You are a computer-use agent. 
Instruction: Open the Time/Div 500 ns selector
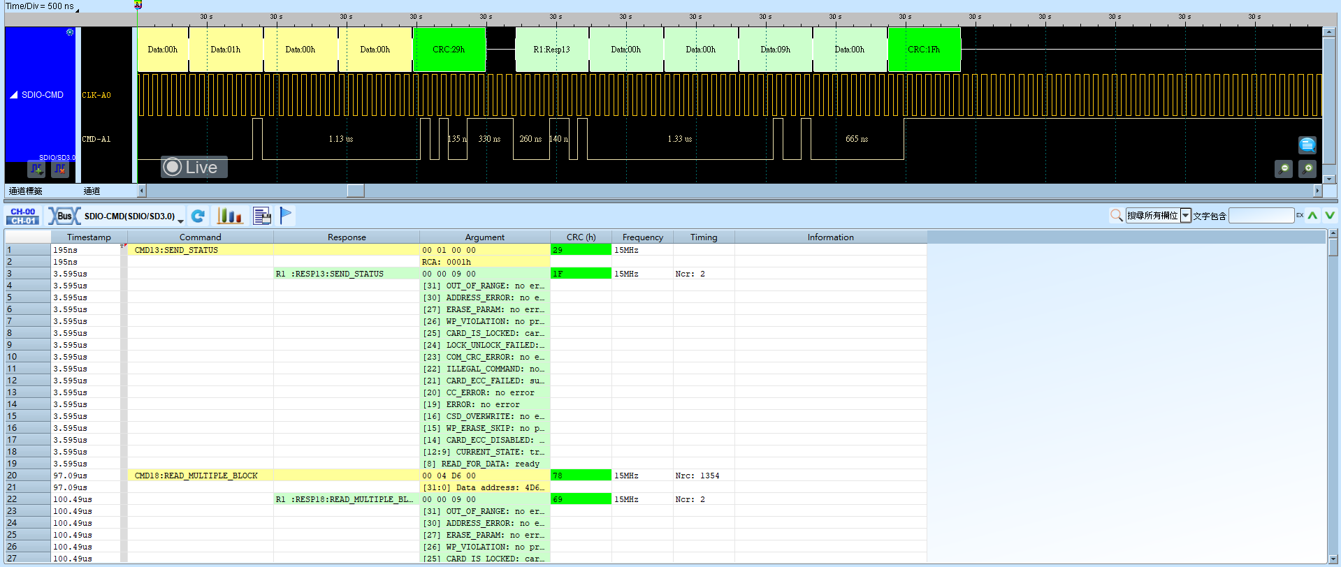click(41, 6)
